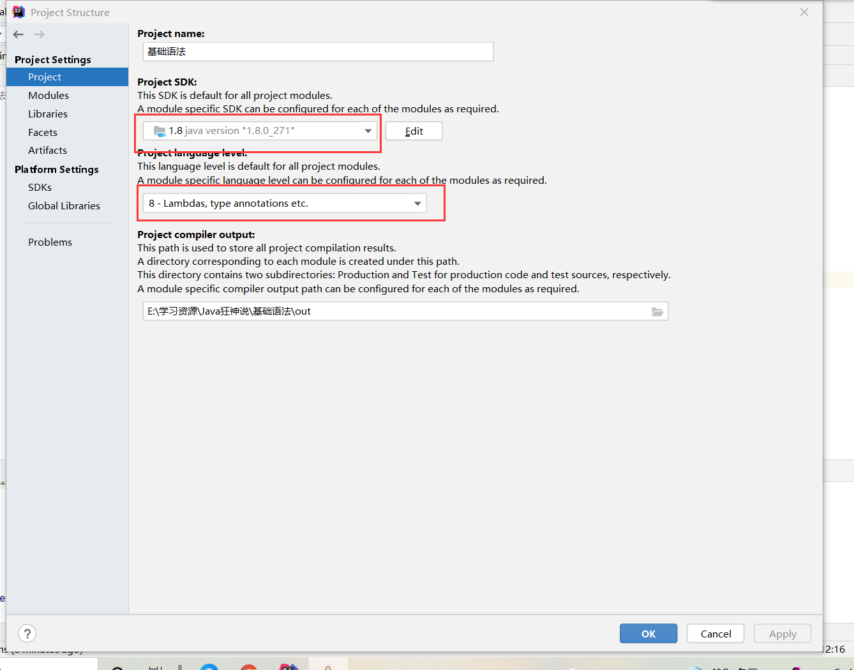Switch to the Facets page

coord(43,132)
